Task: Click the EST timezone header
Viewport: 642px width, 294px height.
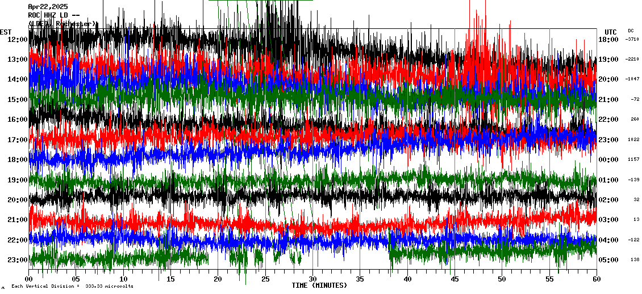Action: tap(6, 32)
